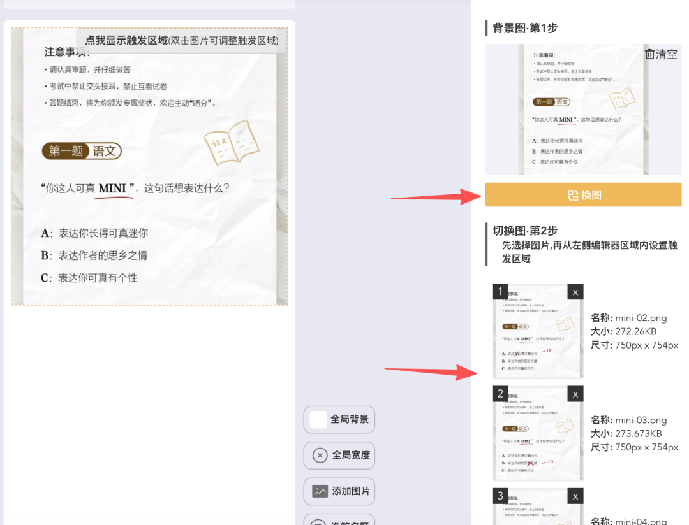Click the 名称: mini-02.png text
The width and height of the screenshot is (689, 525).
tap(628, 318)
